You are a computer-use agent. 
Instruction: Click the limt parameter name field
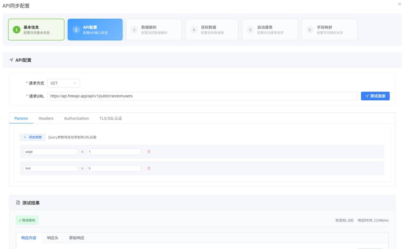tap(51, 168)
